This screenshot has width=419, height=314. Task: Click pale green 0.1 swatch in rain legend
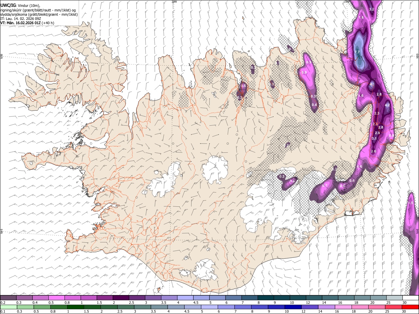click(9, 307)
